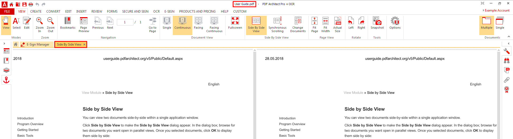Rotate the page Right
The image size is (513, 139).
pyautogui.click(x=361, y=23)
